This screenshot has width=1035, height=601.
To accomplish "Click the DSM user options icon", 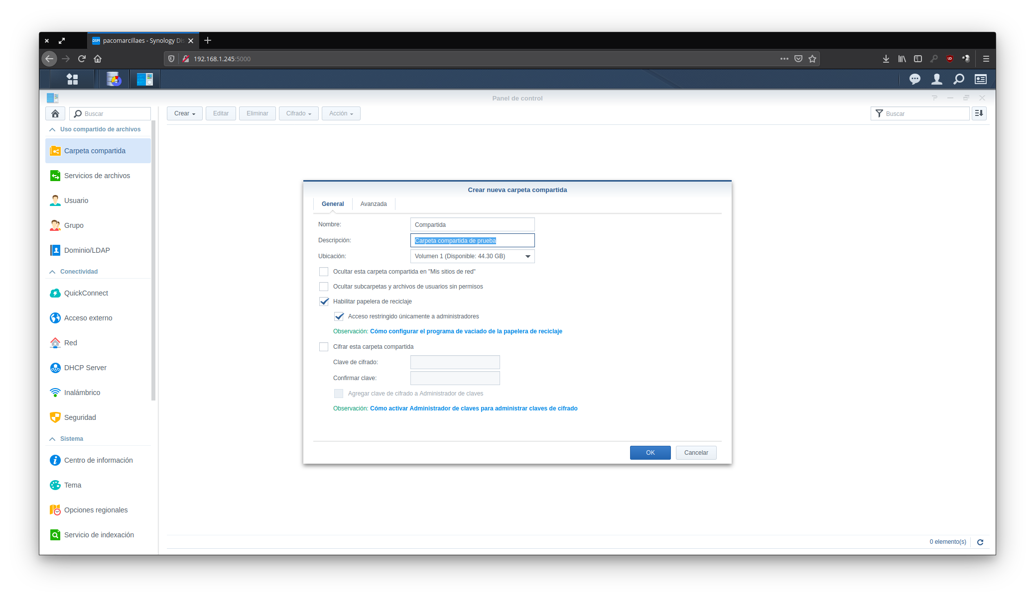I will tap(936, 79).
